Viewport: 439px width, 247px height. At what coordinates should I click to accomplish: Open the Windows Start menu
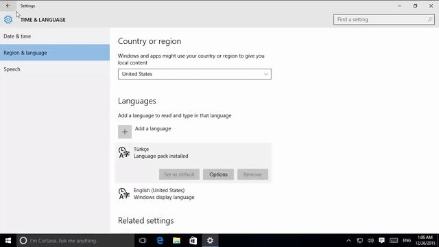[8, 241]
